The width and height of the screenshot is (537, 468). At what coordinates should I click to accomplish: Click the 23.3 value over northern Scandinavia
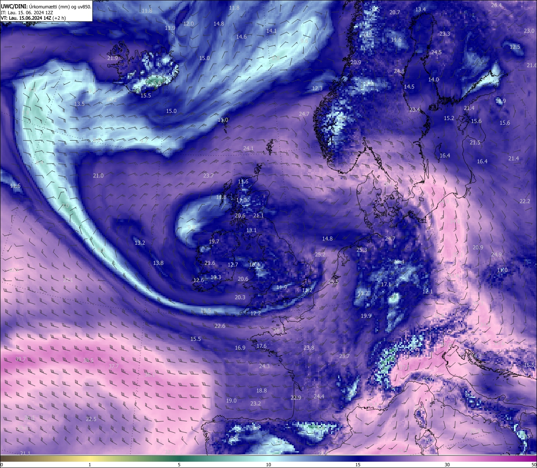point(445,34)
